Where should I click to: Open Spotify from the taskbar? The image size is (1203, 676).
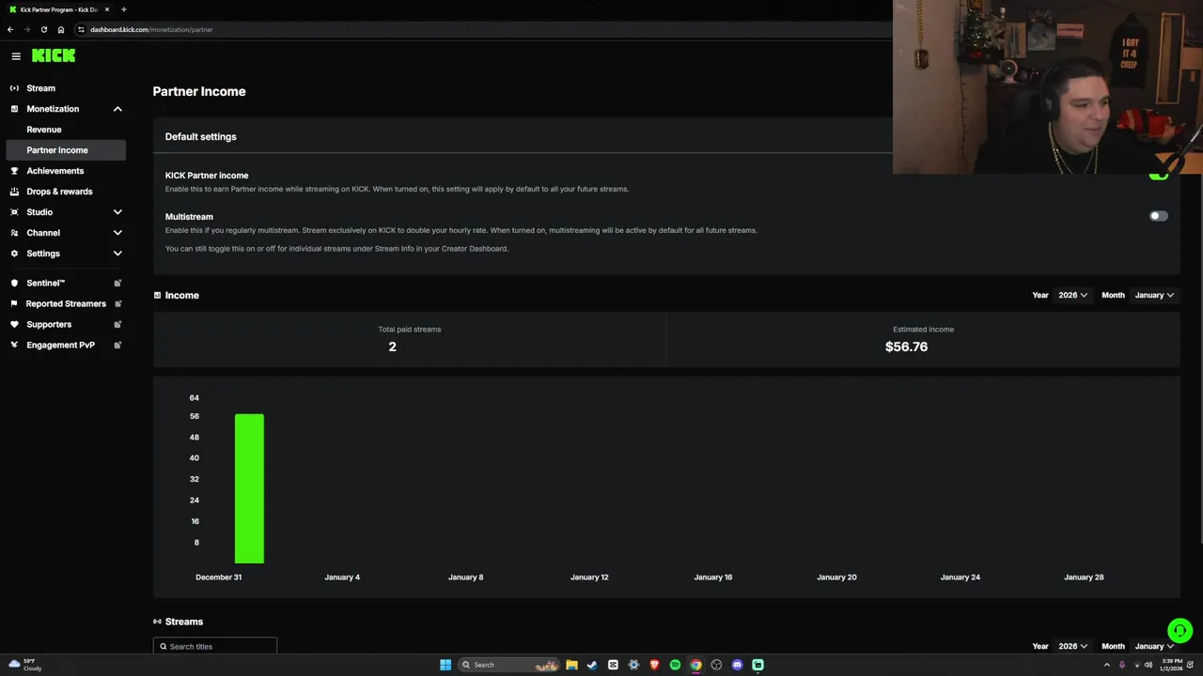coord(675,665)
